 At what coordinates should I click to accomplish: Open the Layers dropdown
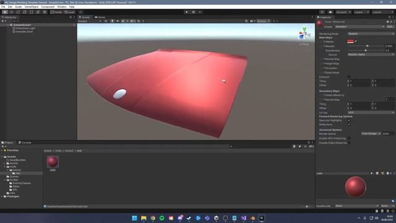(361, 12)
